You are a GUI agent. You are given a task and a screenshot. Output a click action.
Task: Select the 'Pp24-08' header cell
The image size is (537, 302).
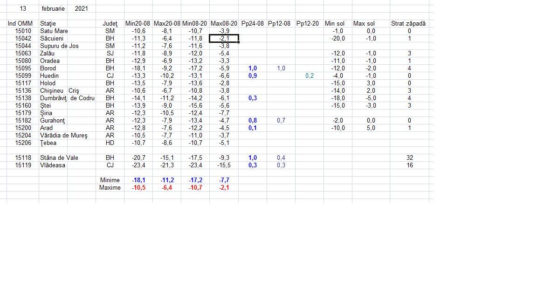click(252, 24)
